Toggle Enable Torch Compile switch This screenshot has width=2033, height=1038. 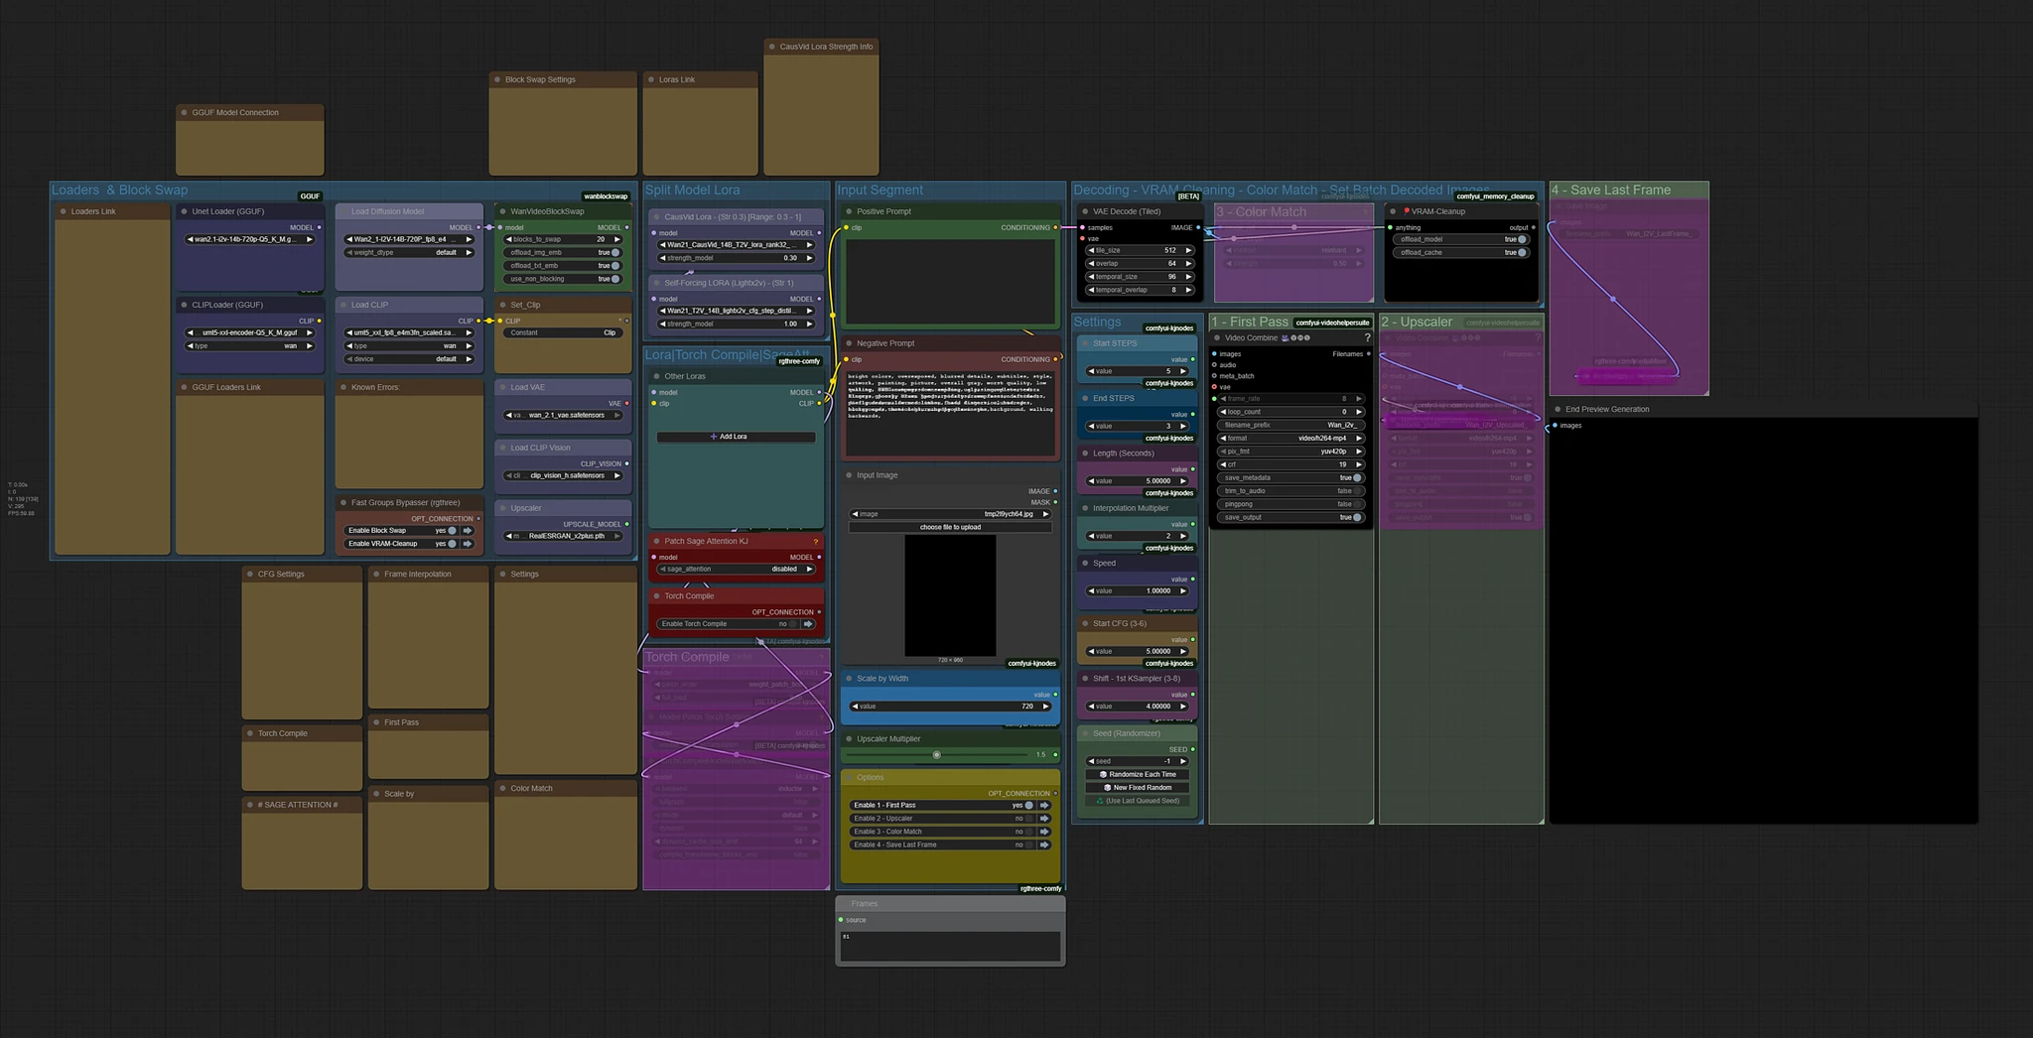pyautogui.click(x=792, y=624)
